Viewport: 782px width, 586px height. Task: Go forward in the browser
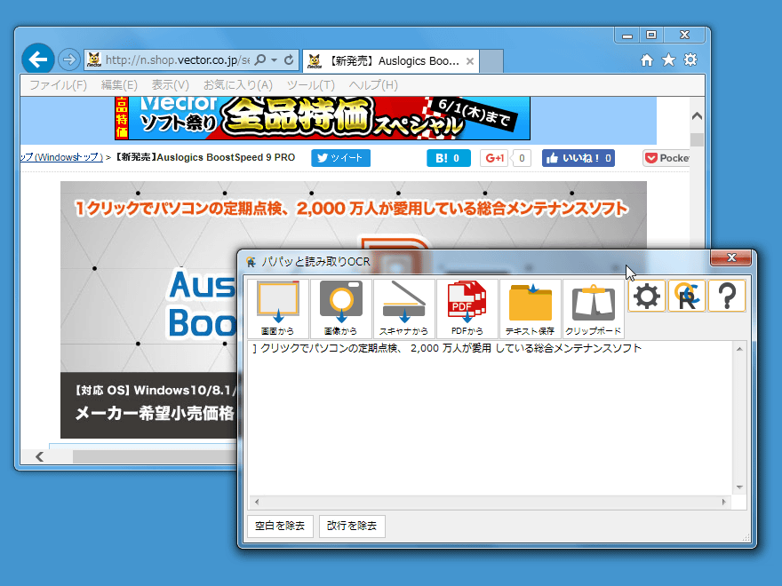point(68,59)
